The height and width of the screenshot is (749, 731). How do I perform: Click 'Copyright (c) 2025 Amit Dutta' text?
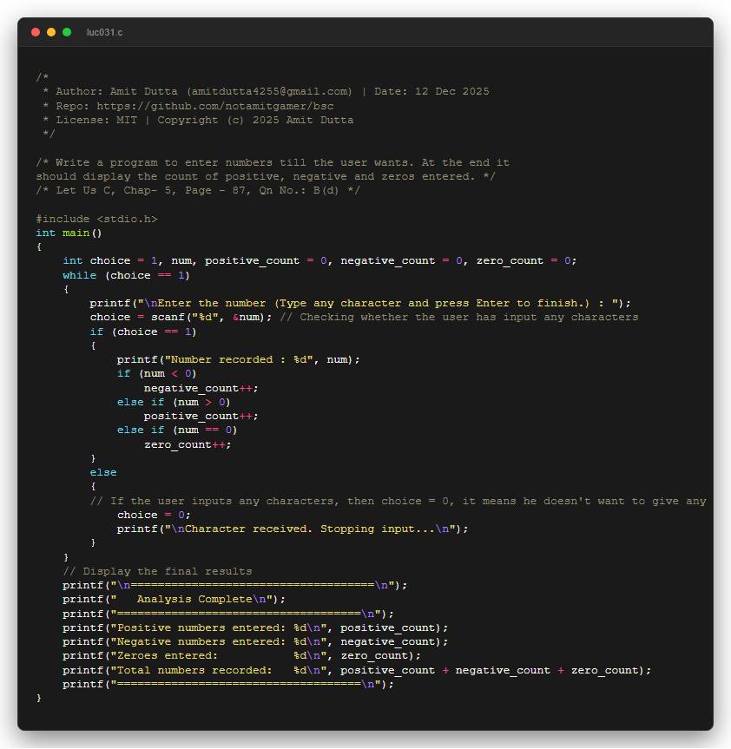coord(255,120)
